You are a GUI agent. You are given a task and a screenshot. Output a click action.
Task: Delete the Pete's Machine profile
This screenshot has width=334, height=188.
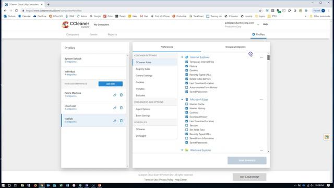click(121, 95)
